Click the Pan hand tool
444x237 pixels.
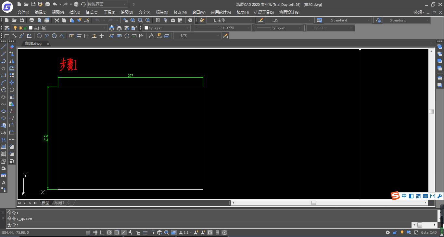point(125,20)
